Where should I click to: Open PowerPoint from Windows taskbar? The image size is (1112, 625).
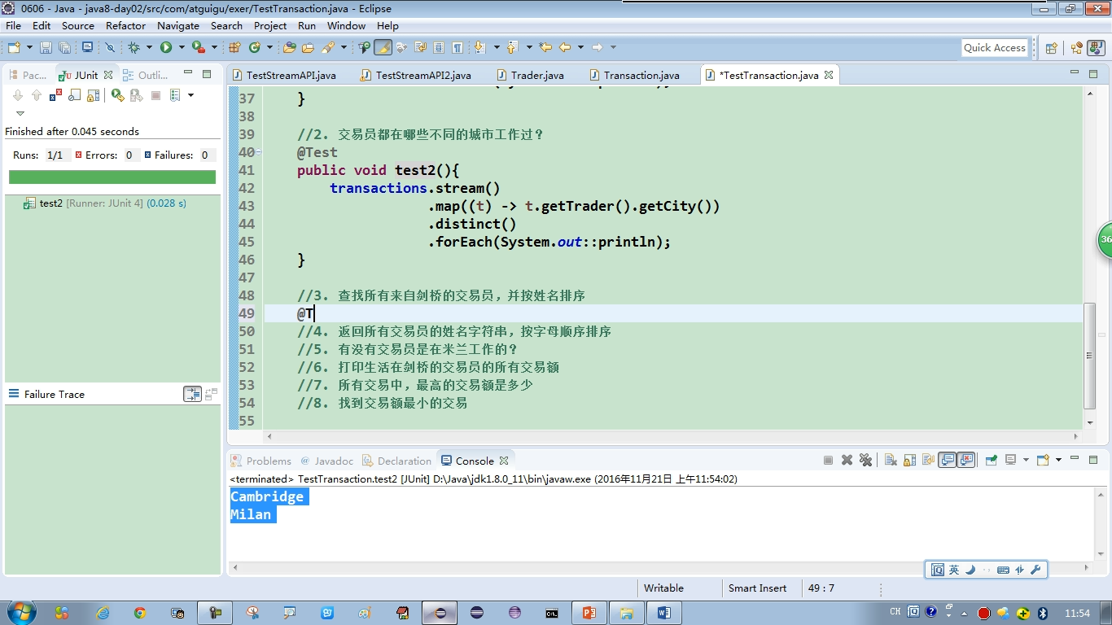[589, 613]
